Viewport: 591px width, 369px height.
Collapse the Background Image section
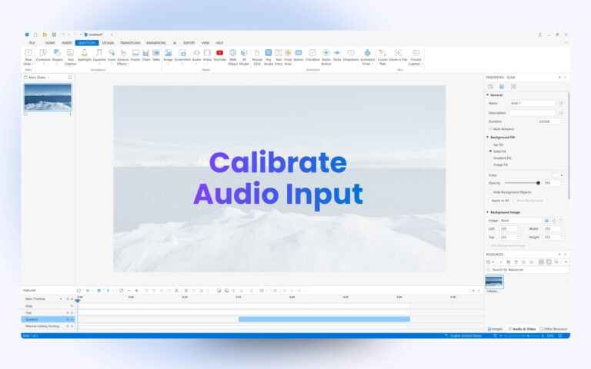click(488, 212)
